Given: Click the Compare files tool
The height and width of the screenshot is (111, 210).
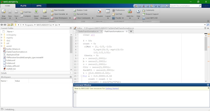Looking at the screenshot, I should click(x=26, y=16).
